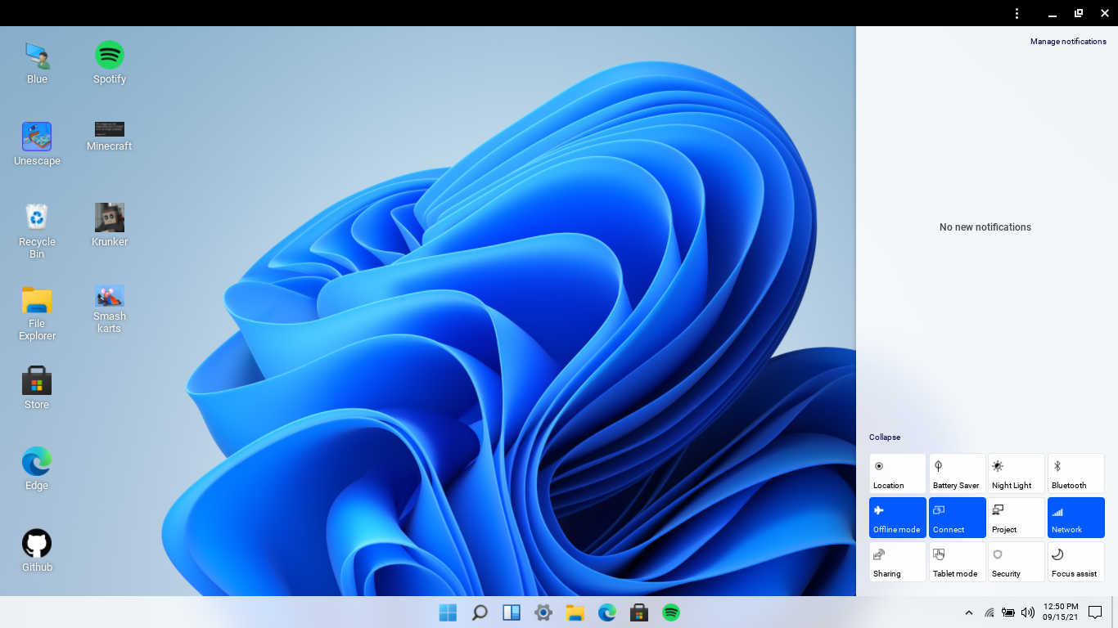This screenshot has width=1118, height=628.
Task: Select the Unescape desktop icon
Action: [x=37, y=145]
